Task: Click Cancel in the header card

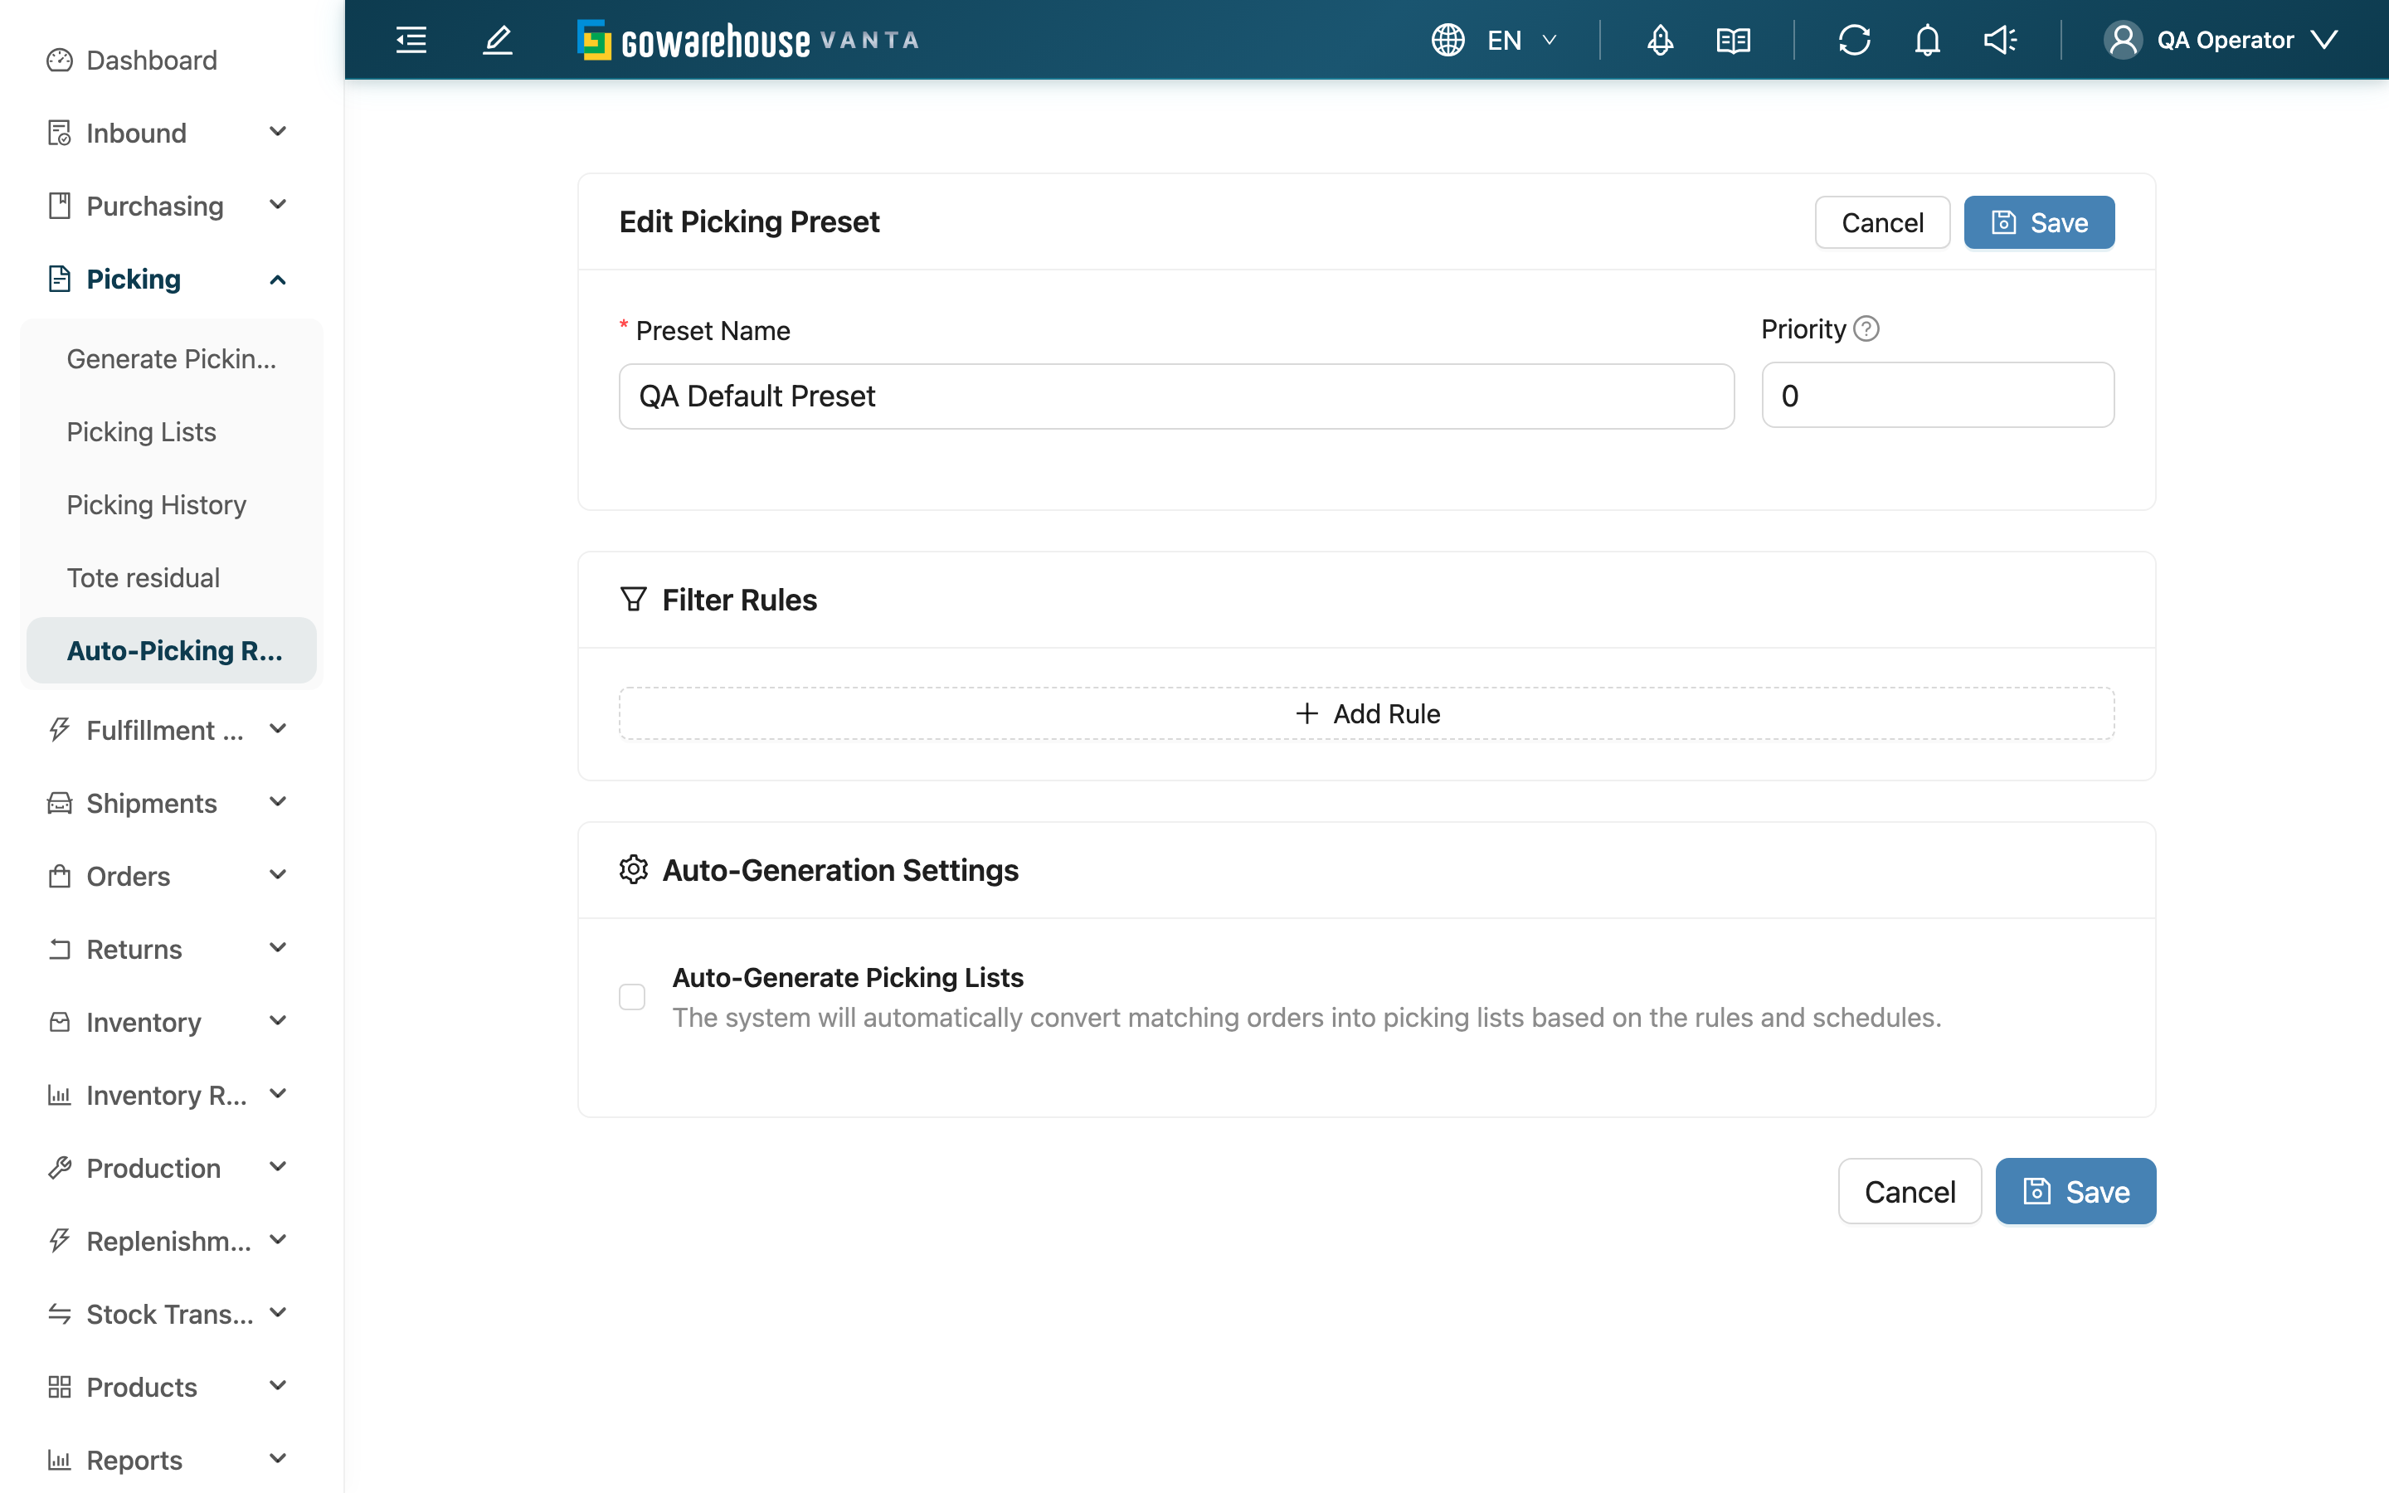Action: coord(1881,222)
